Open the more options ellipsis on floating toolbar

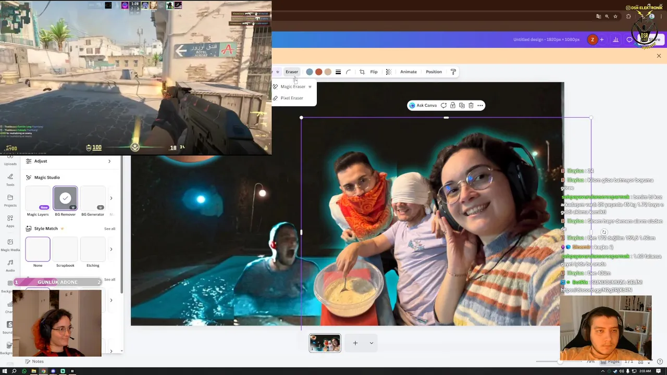(480, 105)
